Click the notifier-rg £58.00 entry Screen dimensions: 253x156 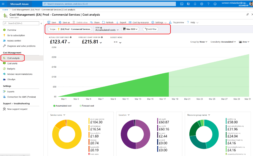pyautogui.click(x=232, y=121)
